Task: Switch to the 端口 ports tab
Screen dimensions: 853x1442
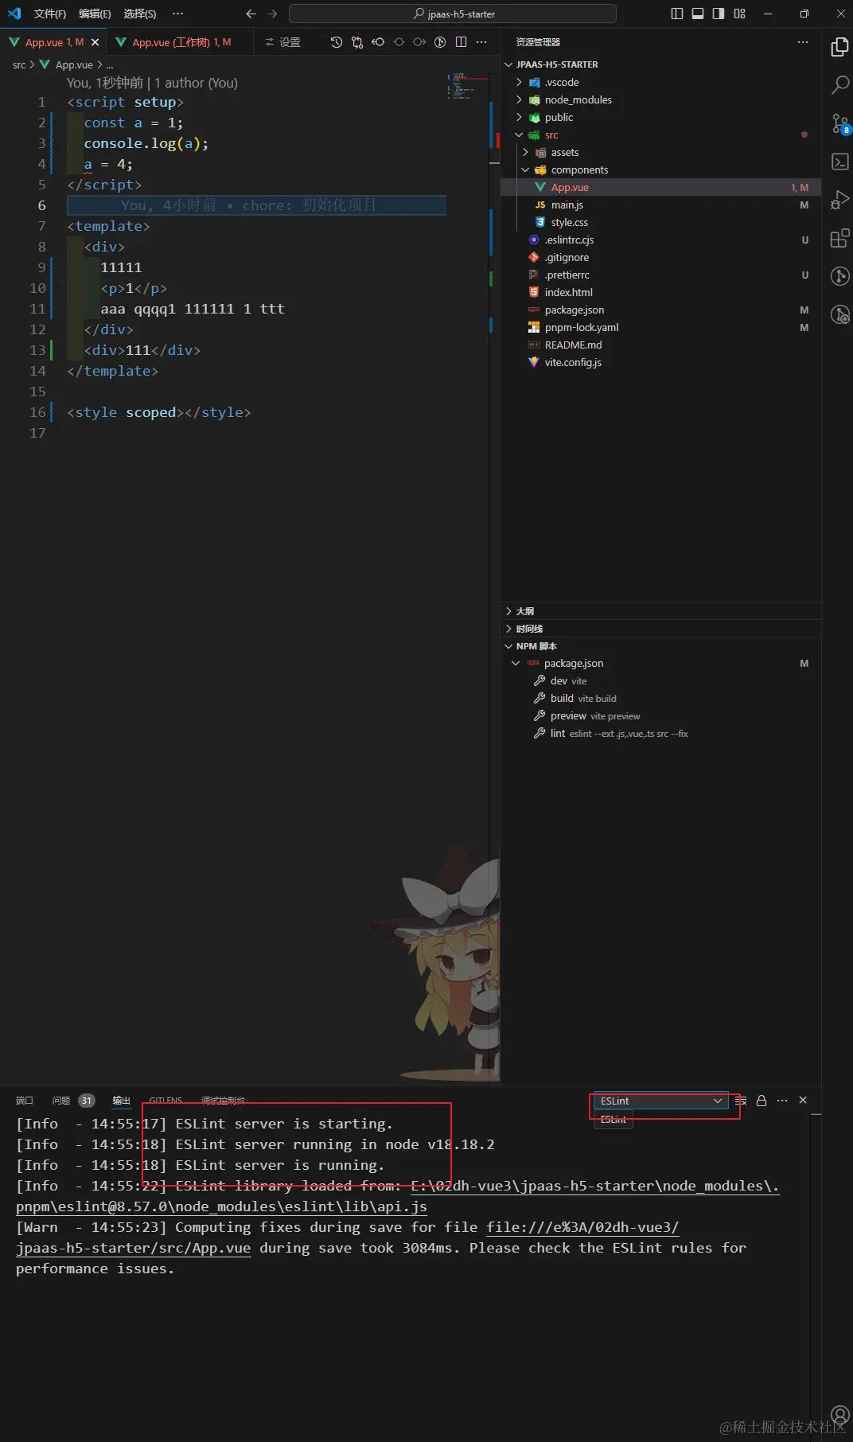Action: [x=25, y=1101]
